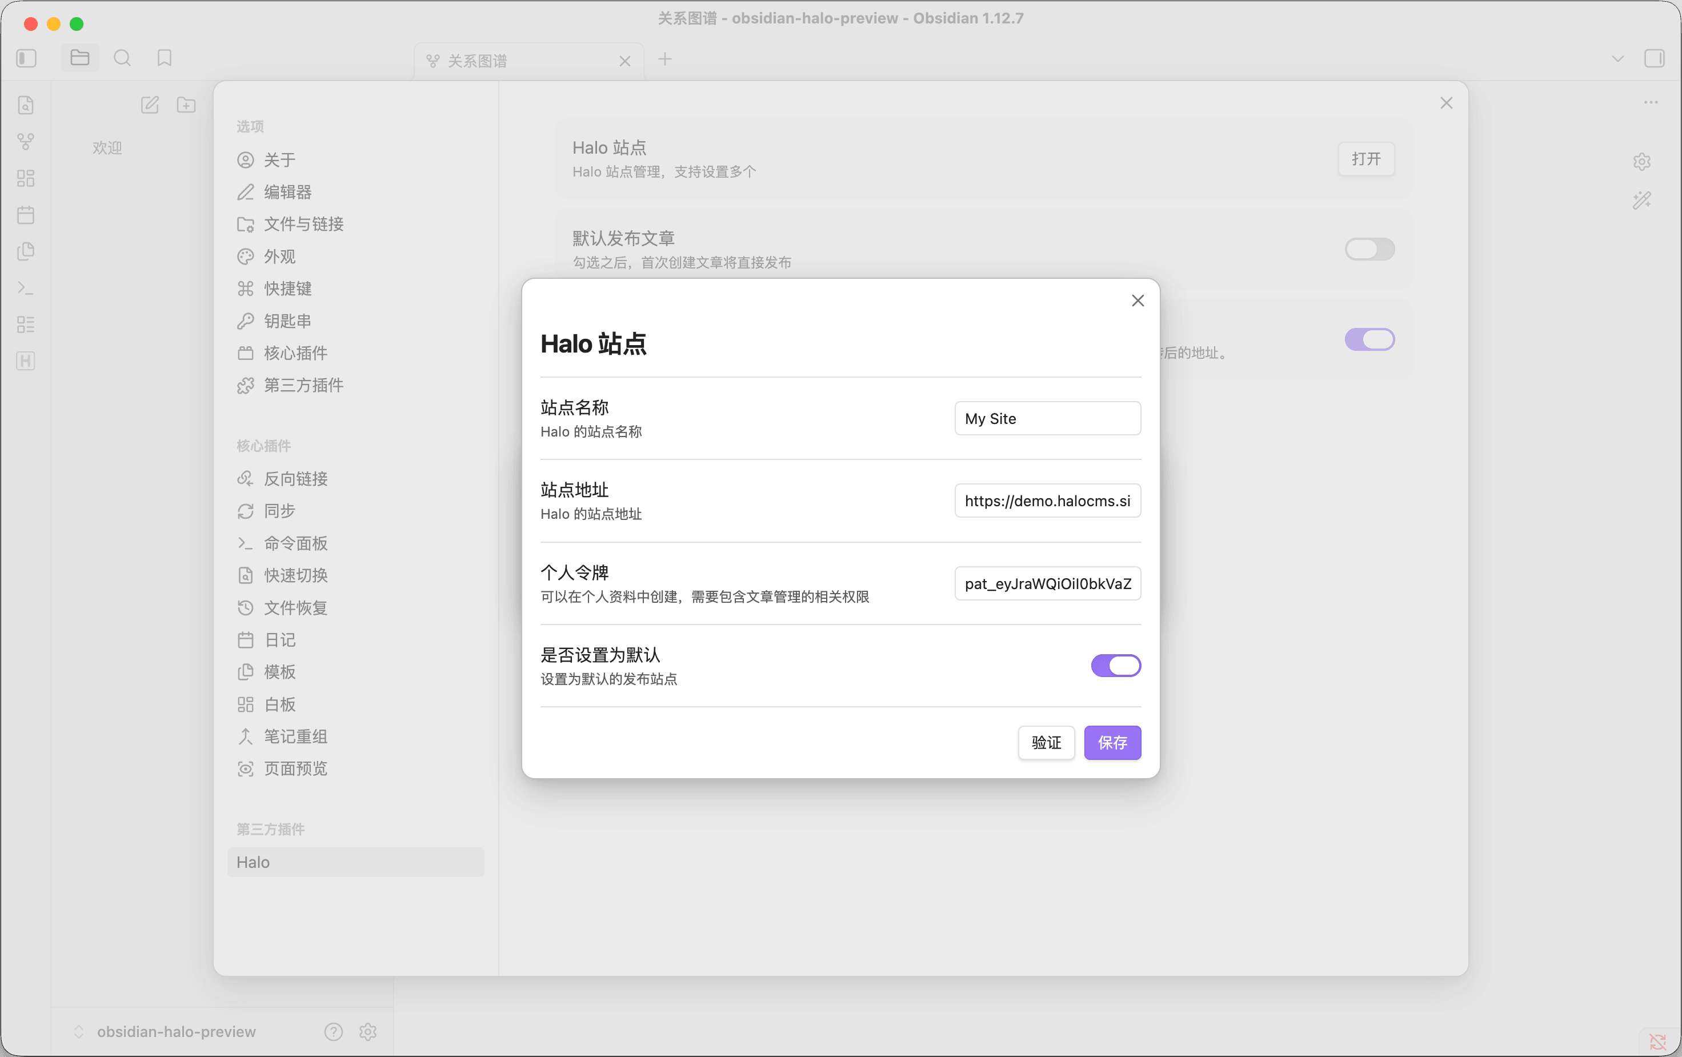Open 钥匙串 settings section
The height and width of the screenshot is (1057, 1682).
tap(355, 321)
